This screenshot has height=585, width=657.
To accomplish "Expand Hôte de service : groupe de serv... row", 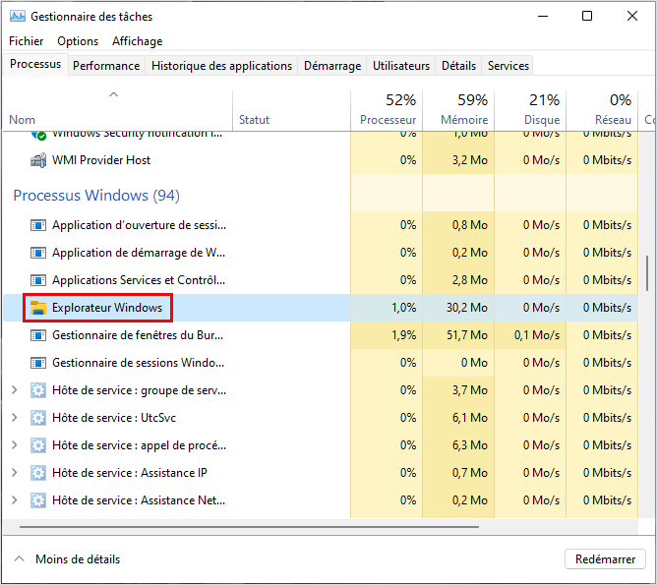I will click(x=15, y=390).
